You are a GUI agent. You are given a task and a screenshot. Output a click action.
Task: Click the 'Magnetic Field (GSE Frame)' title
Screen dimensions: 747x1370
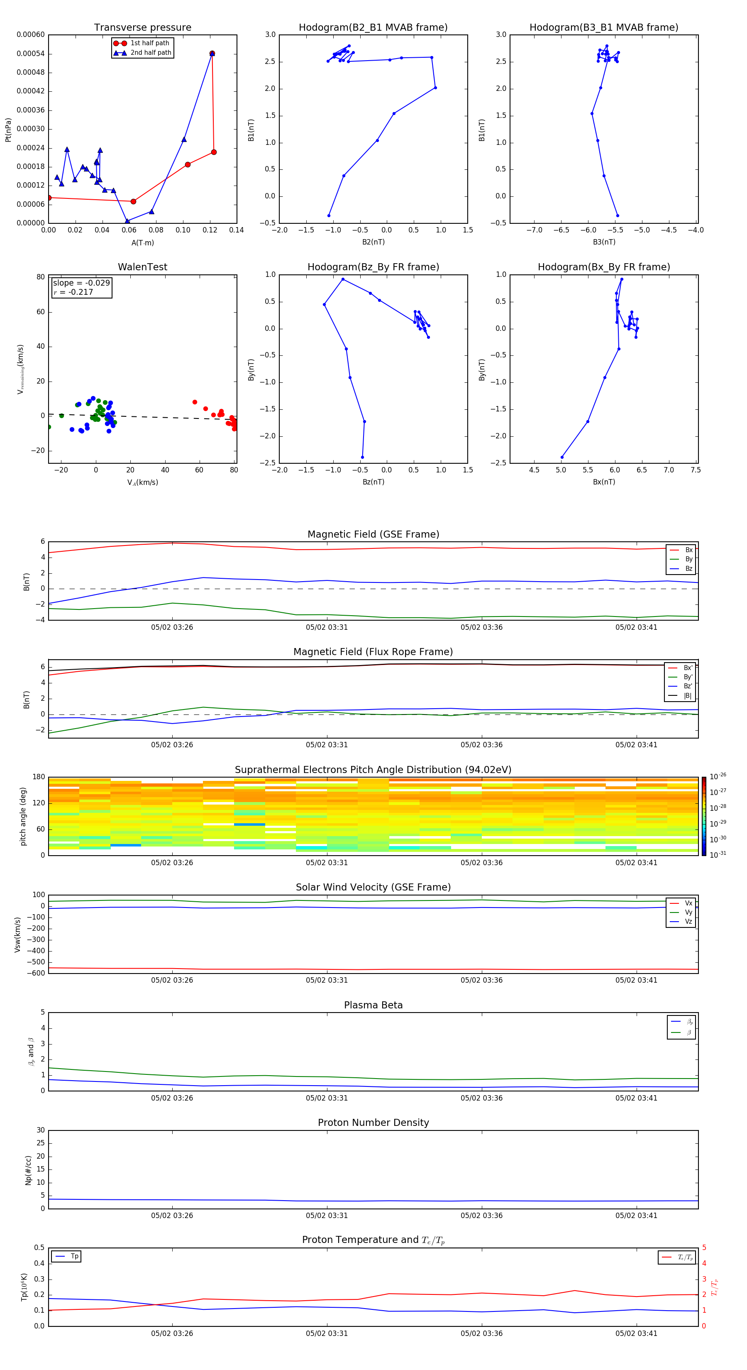pos(373,534)
